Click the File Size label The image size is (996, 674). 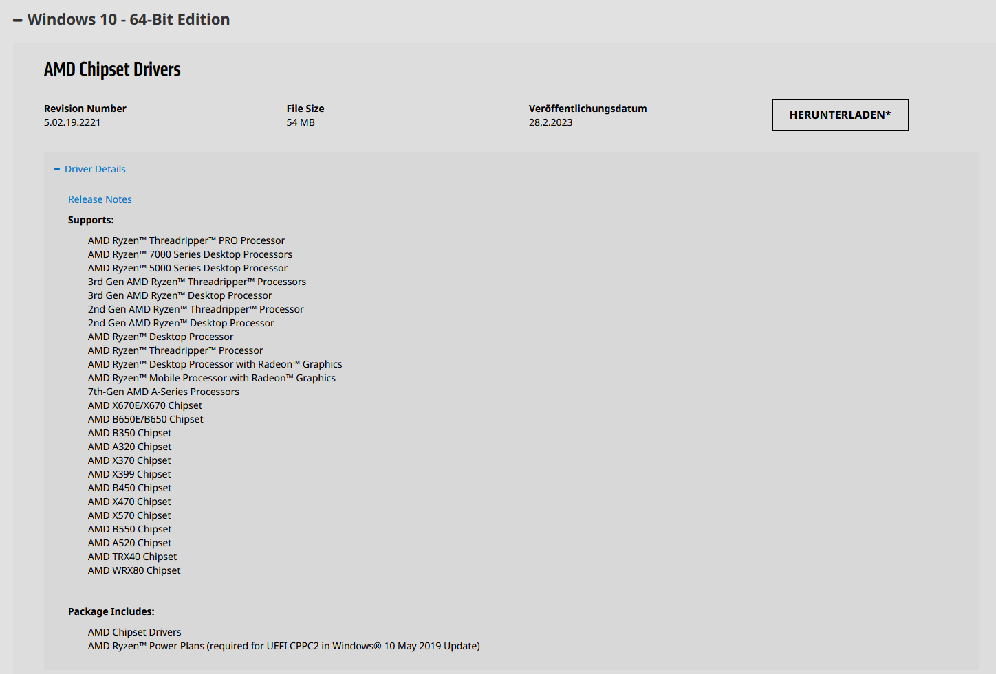coord(305,109)
